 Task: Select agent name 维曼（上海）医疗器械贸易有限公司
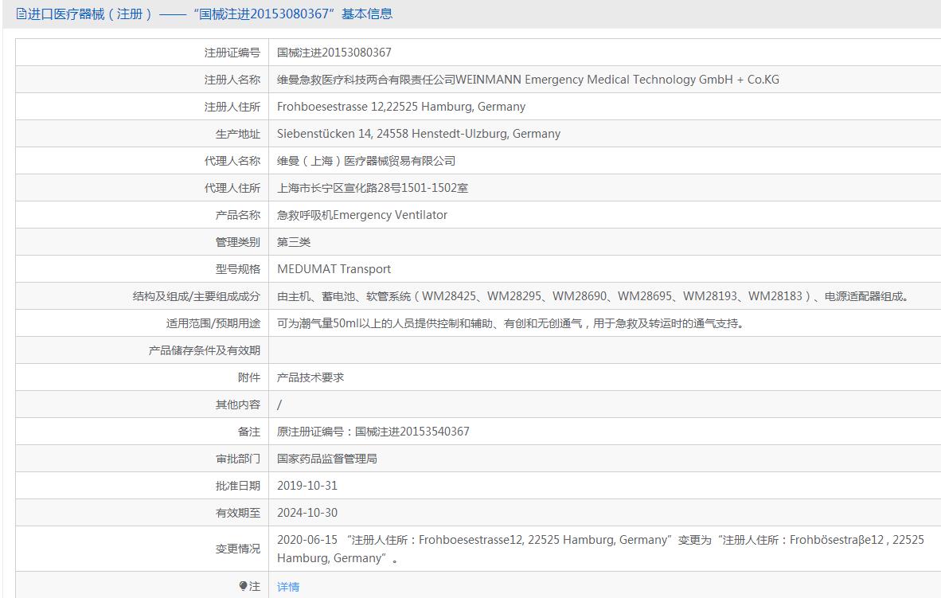(366, 161)
